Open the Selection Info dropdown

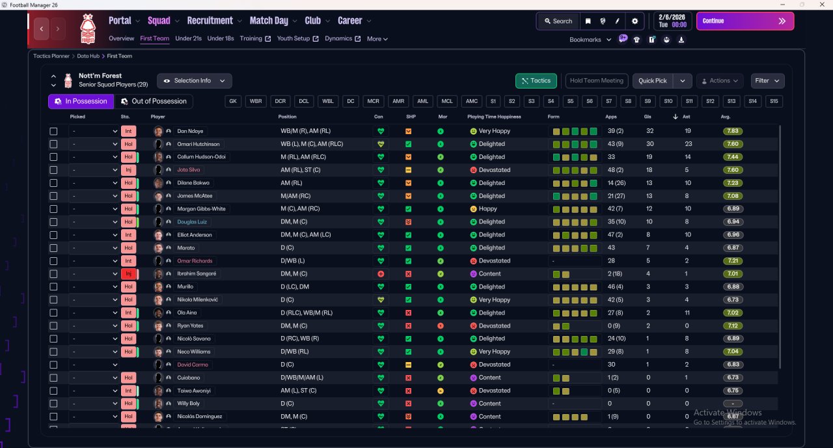(194, 81)
